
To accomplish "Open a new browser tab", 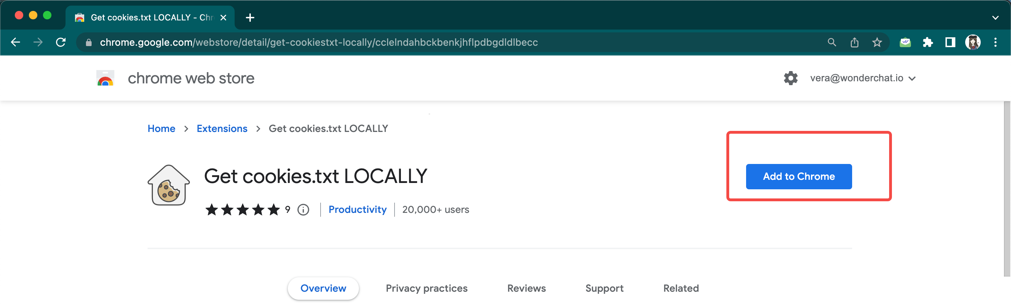I will point(250,18).
